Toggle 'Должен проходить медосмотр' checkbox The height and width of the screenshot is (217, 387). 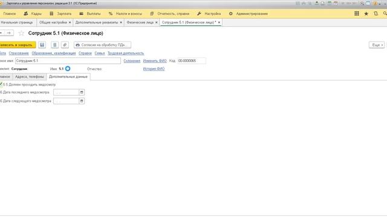click(x=1, y=84)
